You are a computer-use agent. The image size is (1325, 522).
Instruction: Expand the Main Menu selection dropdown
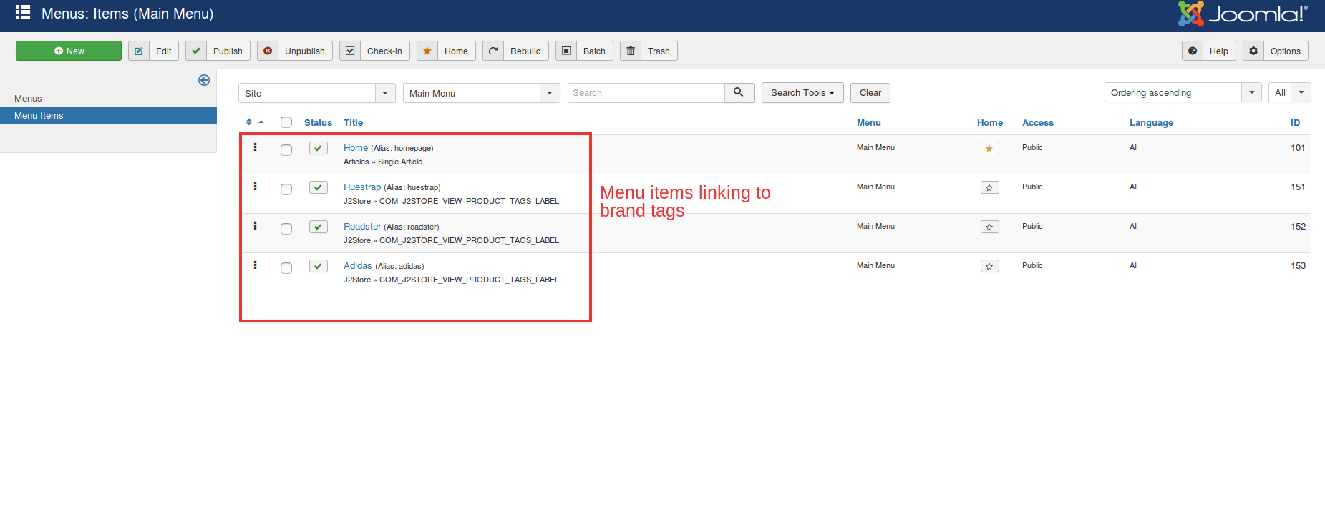point(481,93)
